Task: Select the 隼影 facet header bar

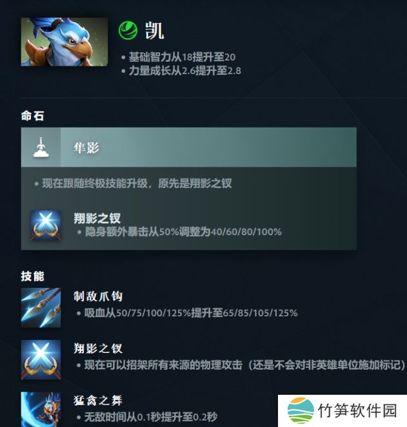Action: pos(189,147)
